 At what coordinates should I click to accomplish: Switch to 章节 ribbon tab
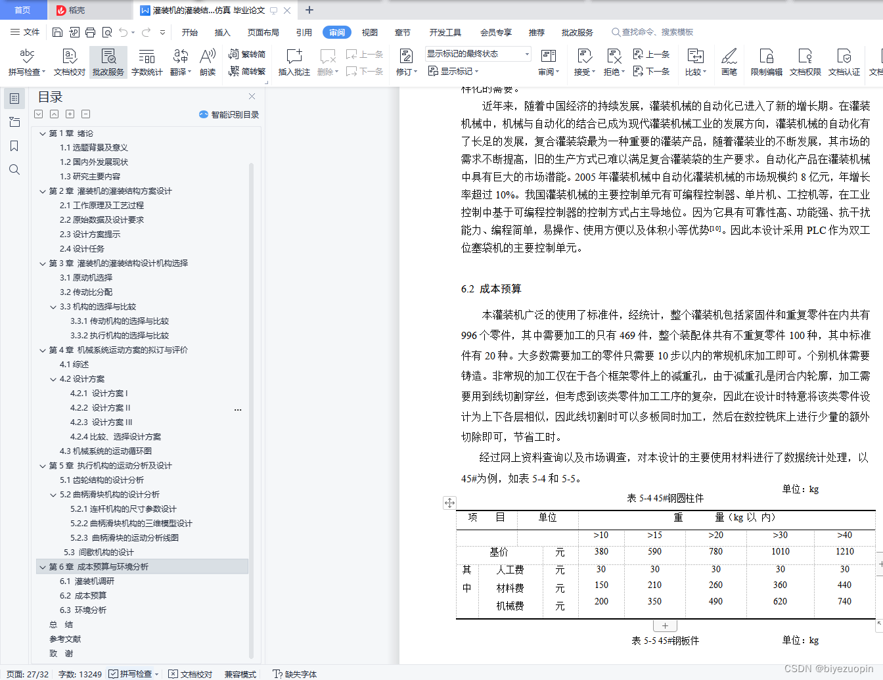click(403, 32)
